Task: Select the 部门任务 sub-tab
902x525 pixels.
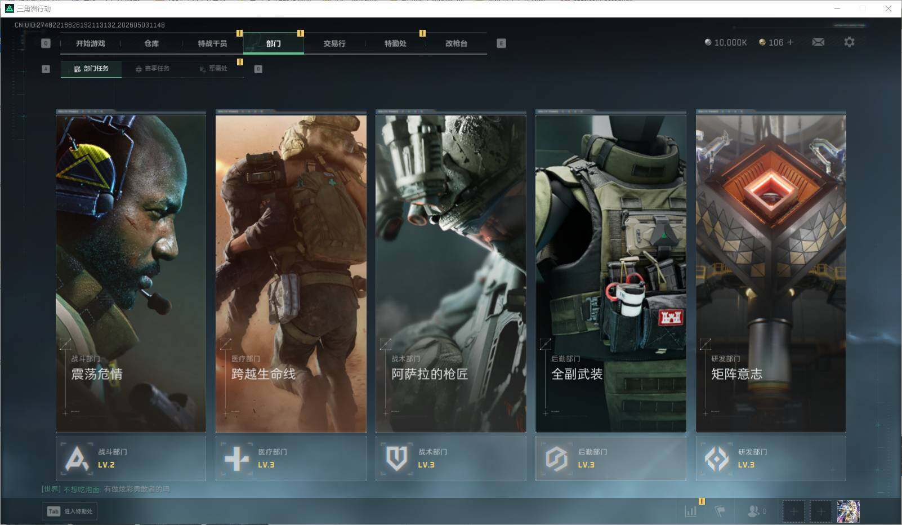Action: (91, 69)
